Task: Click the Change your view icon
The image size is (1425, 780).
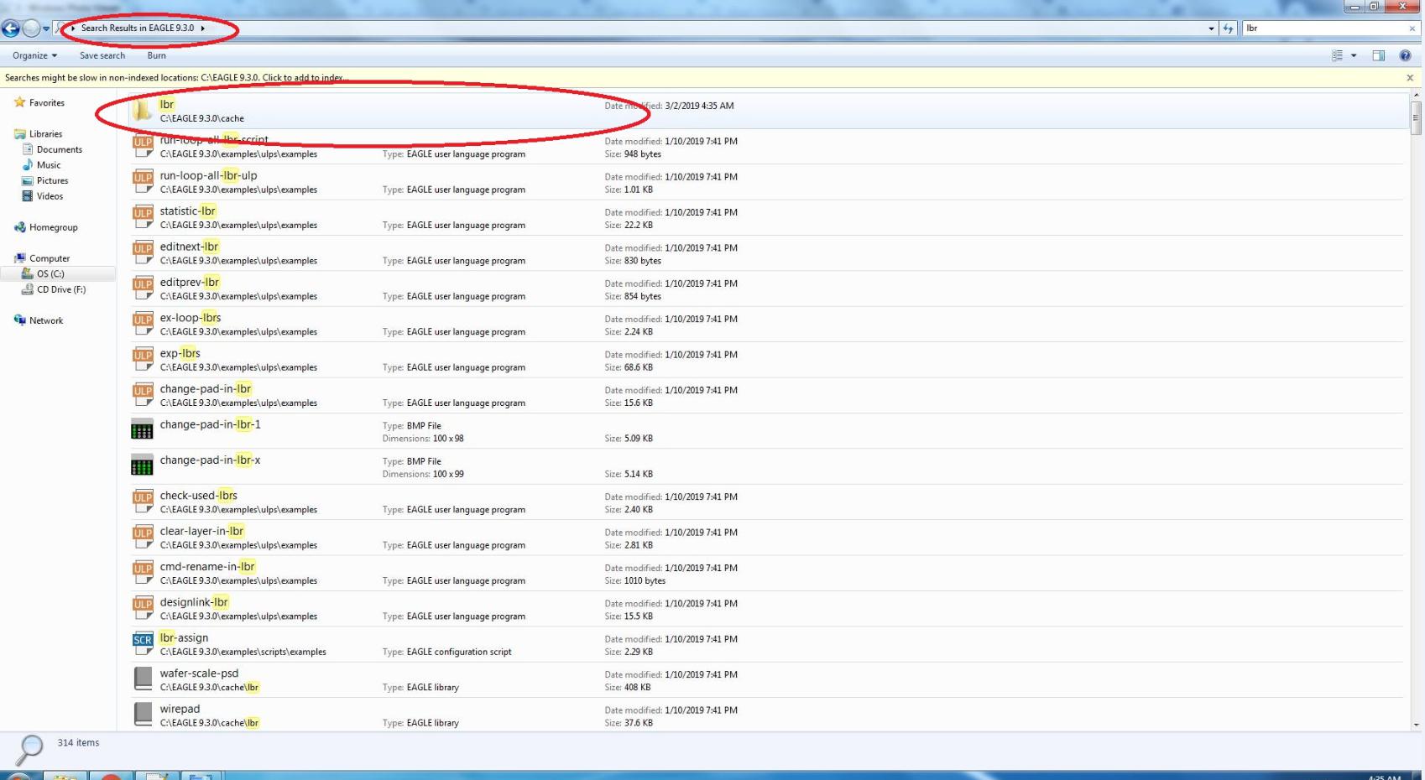Action: click(x=1338, y=55)
